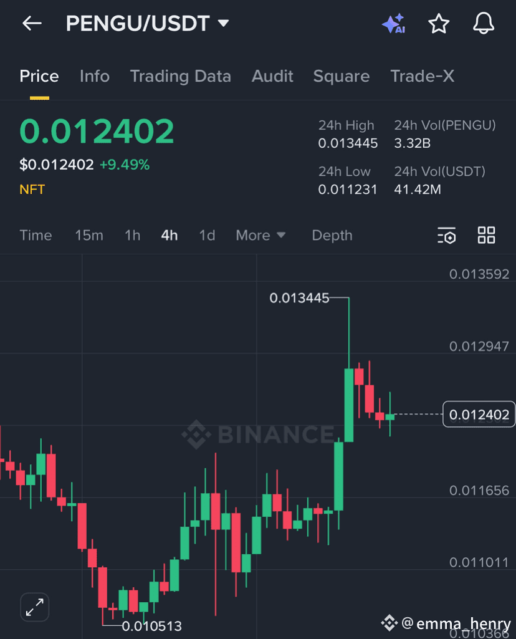
Task: Select the 1h chart interval
Action: (132, 235)
